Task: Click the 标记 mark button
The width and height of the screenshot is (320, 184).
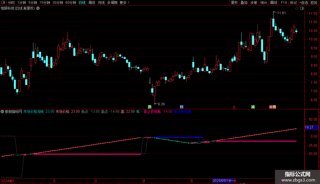Action: (293, 3)
